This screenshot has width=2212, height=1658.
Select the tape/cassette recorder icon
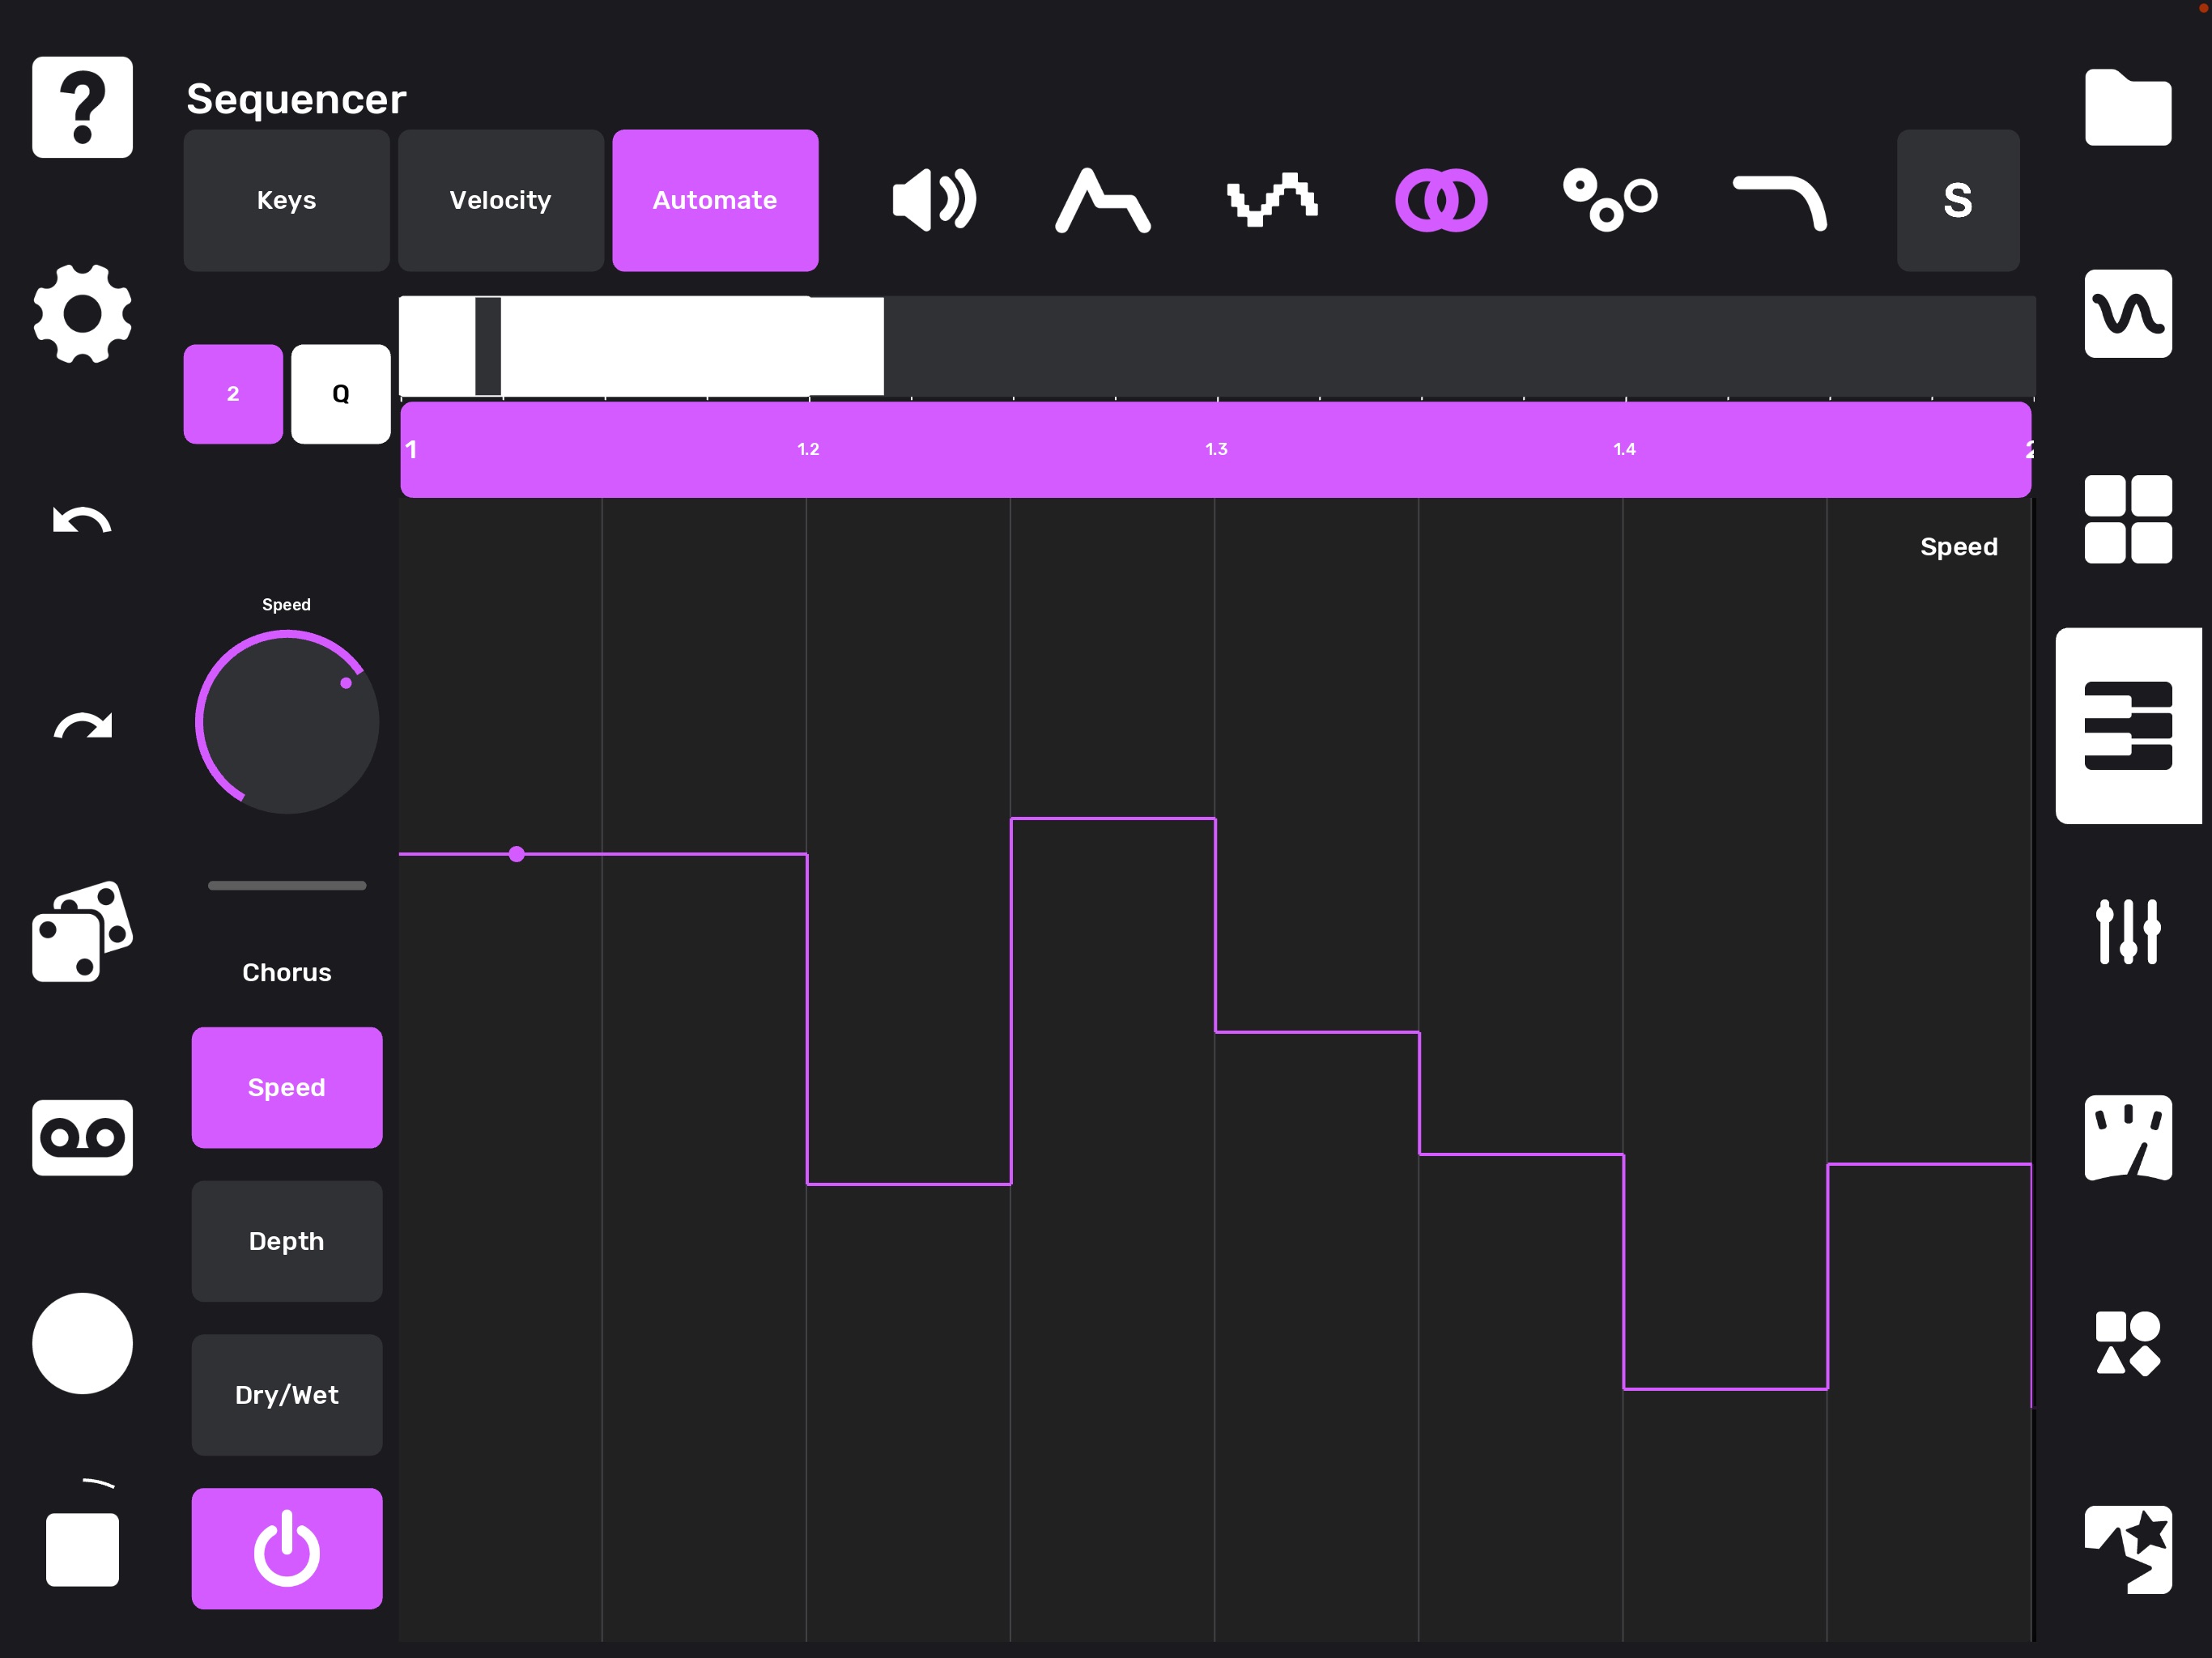pyautogui.click(x=80, y=1136)
